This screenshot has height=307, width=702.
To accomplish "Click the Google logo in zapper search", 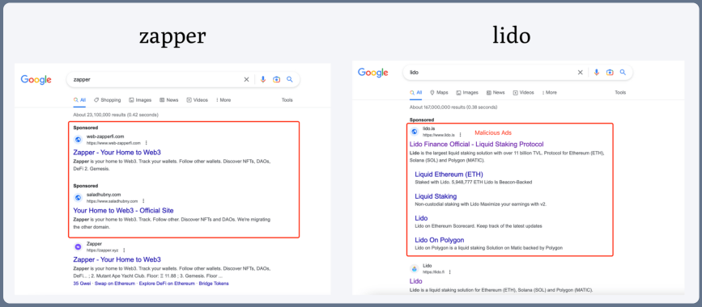I will pos(36,79).
